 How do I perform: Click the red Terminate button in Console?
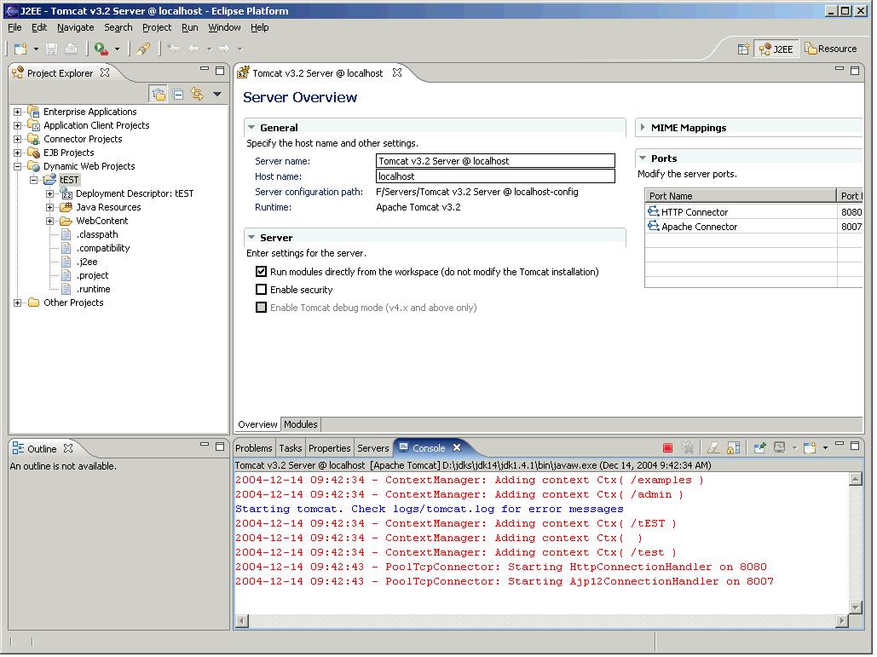tap(667, 448)
